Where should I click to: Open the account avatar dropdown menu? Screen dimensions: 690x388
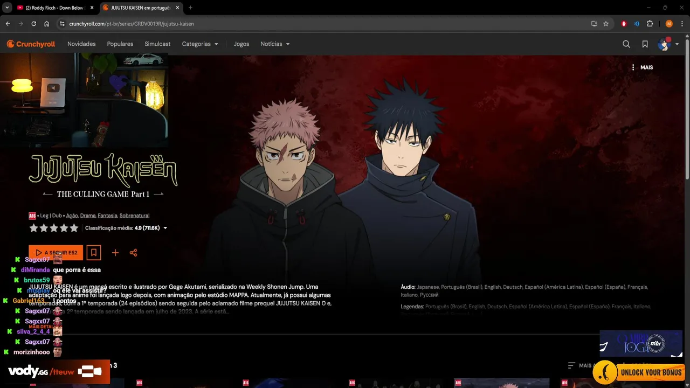[x=668, y=44]
